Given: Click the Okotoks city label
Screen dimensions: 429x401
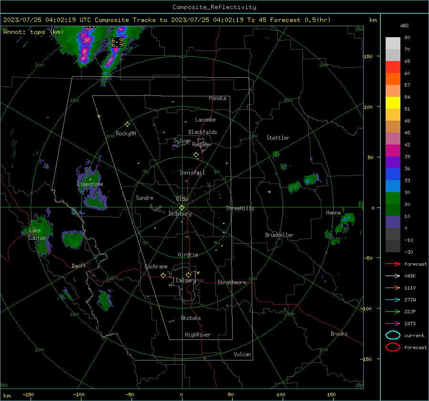Looking at the screenshot, I should 191,318.
